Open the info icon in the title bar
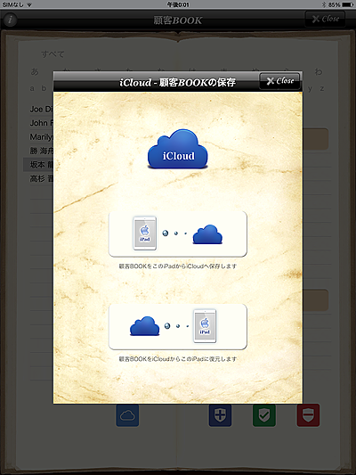Screen dimensions: 356x475 click(x=11, y=20)
